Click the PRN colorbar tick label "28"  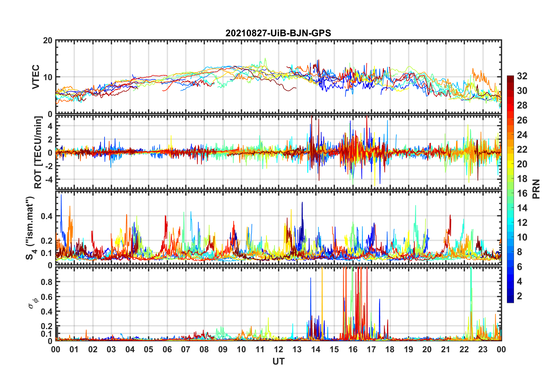pos(522,105)
